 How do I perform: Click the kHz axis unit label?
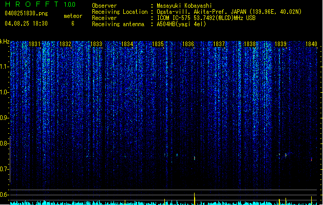(5, 42)
